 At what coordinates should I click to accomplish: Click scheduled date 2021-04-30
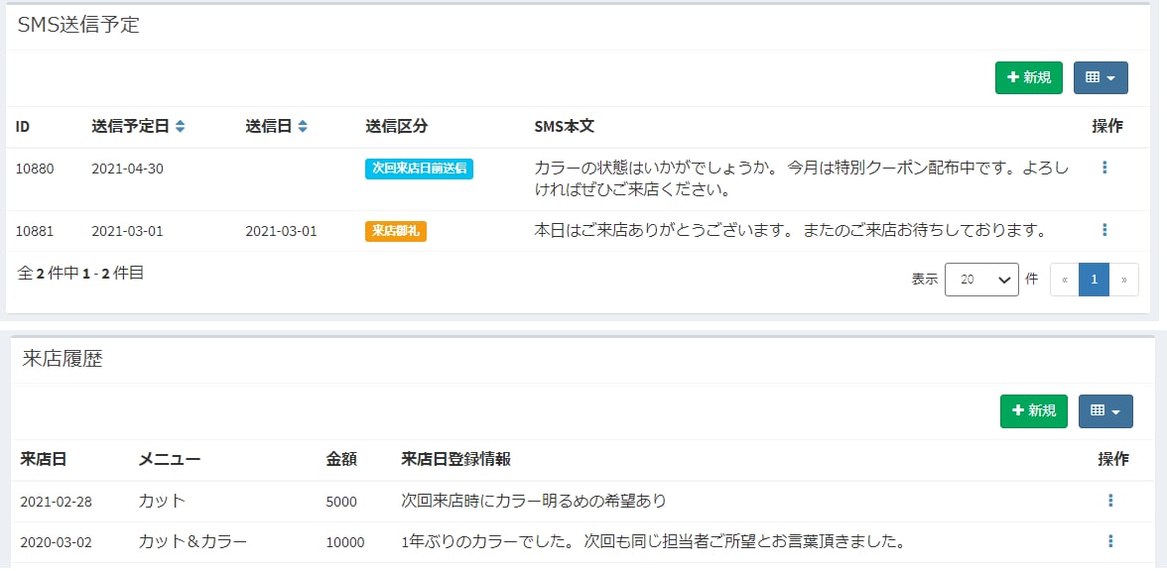tap(127, 169)
